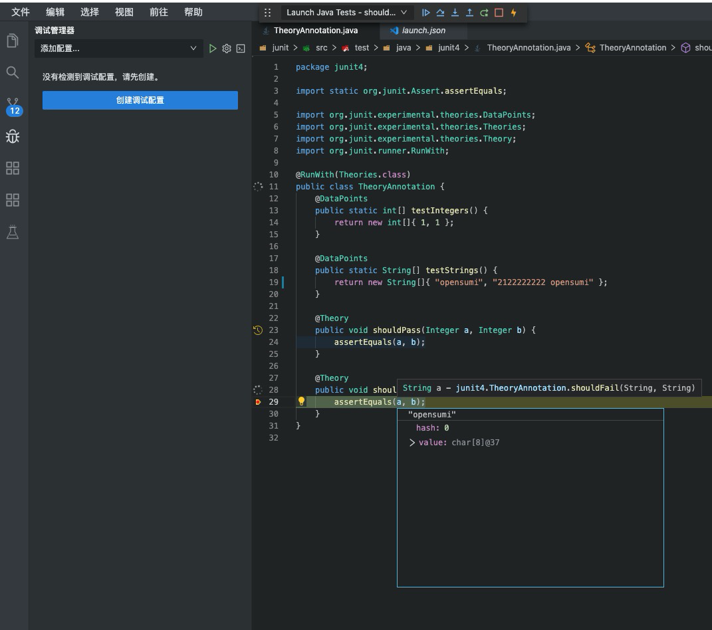Click line number 19 in gutter

click(x=273, y=282)
